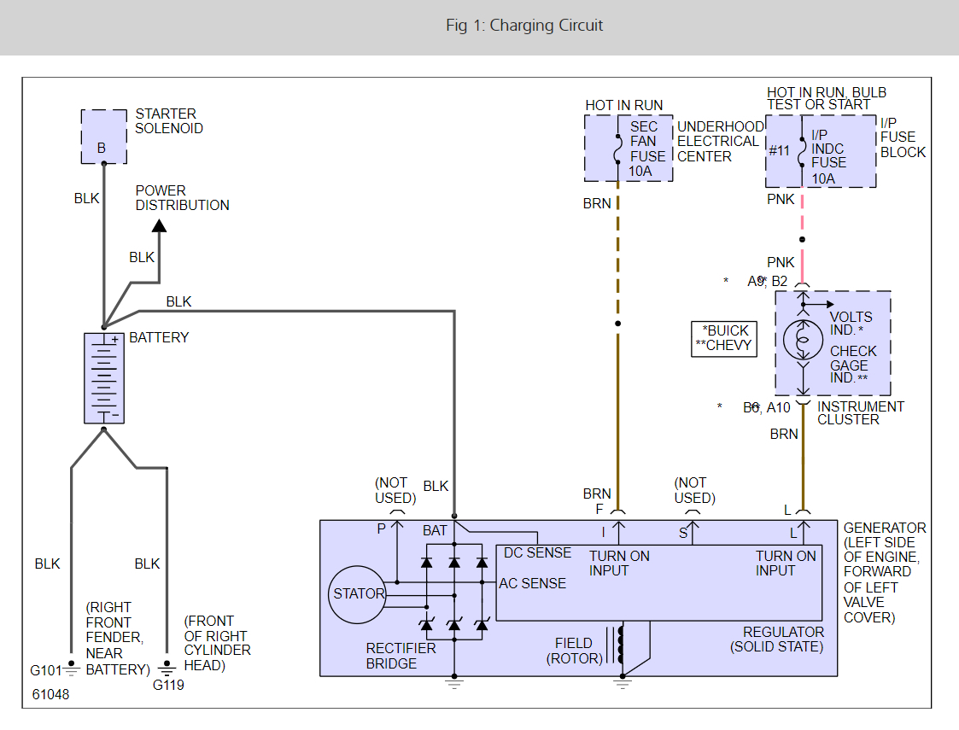Click the G119 ground symbol
The image size is (959, 730).
[167, 668]
